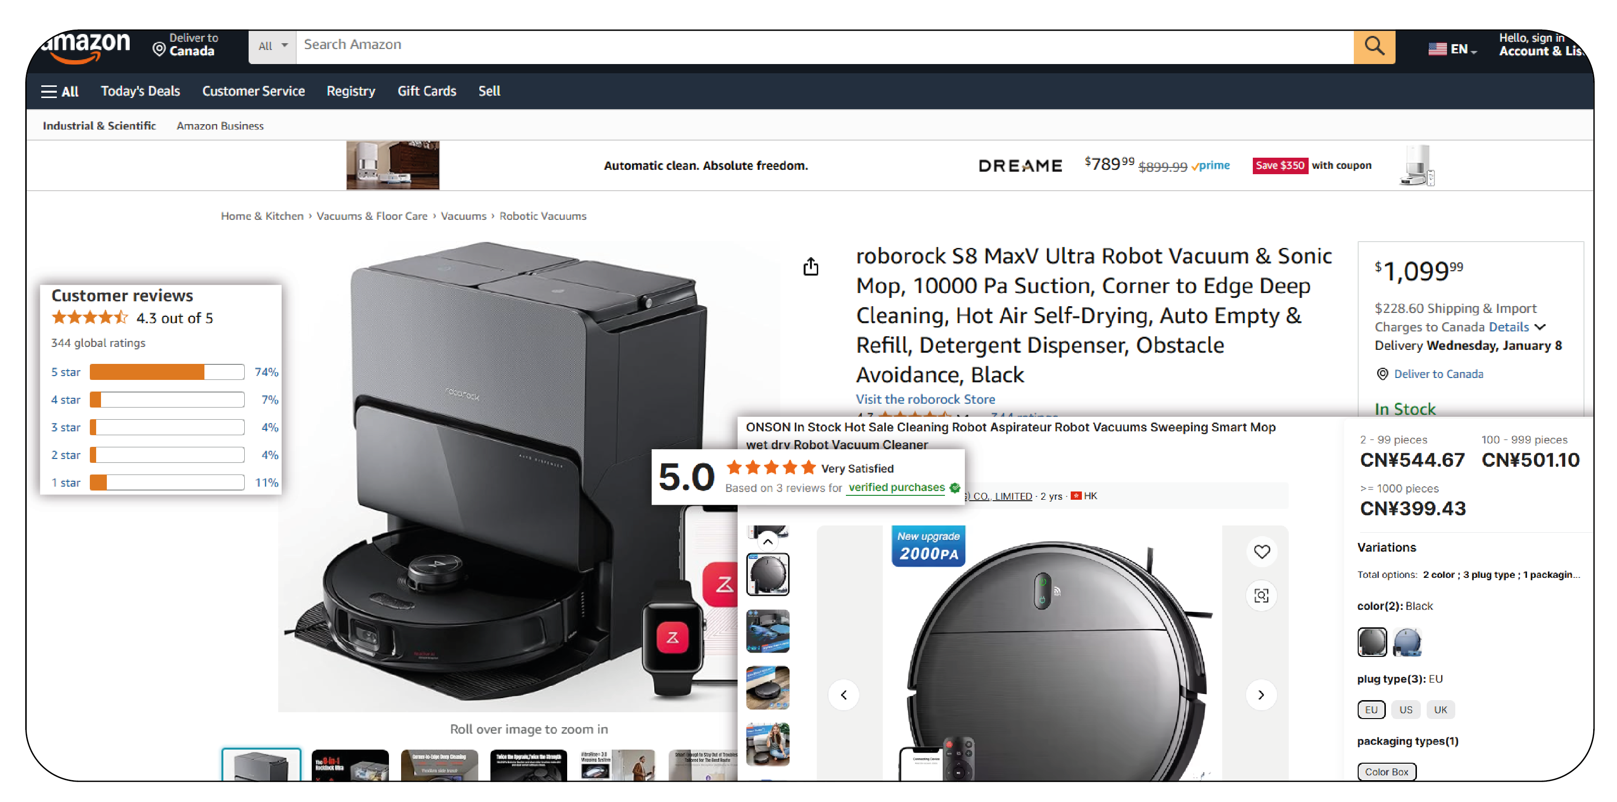This screenshot has width=1617, height=802.
Task: Click 1 star rating row link
Action: (x=66, y=482)
